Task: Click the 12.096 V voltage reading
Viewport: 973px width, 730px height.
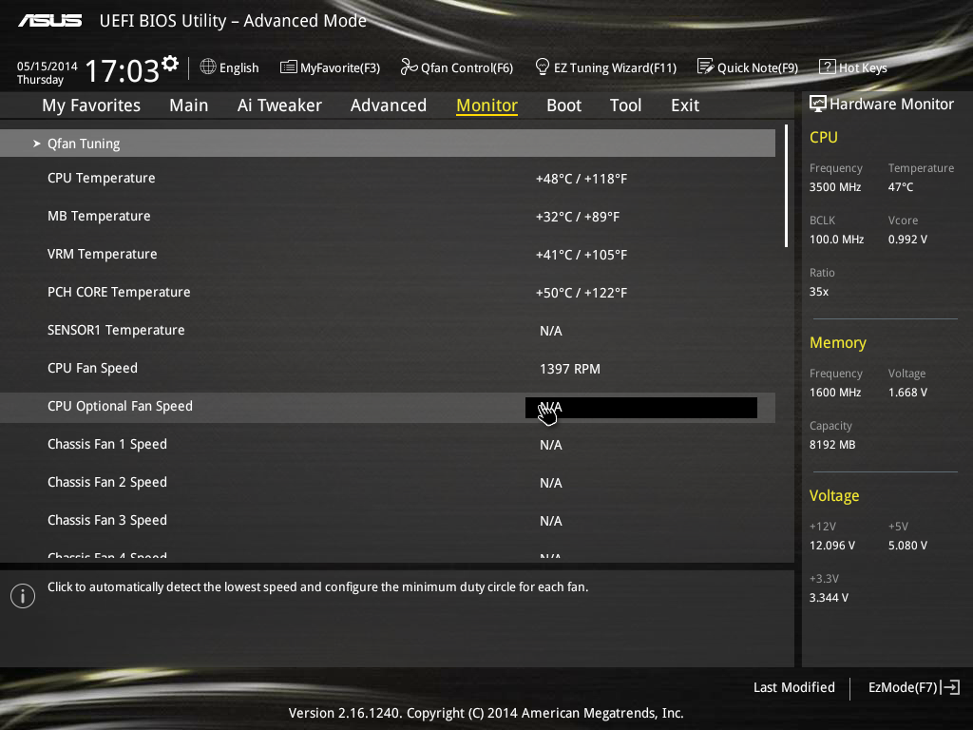Action: coord(831,545)
